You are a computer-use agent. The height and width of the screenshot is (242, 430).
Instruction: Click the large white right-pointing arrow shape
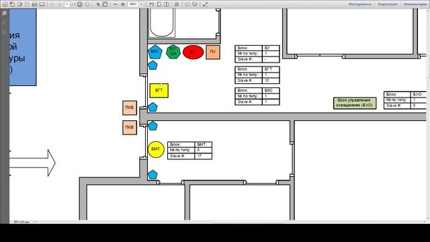(32, 163)
